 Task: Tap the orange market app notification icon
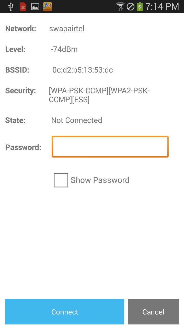(x=48, y=7)
